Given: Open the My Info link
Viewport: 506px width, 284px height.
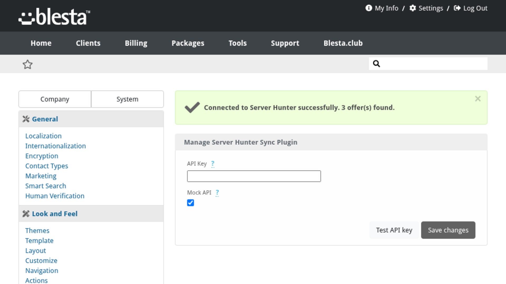Looking at the screenshot, I should click(x=382, y=8).
